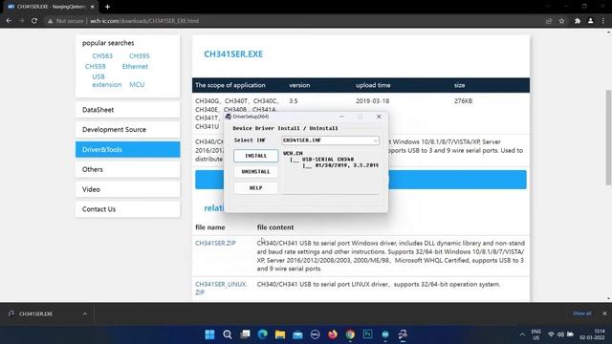
Task: Open the Windows Start menu
Action: (209, 334)
